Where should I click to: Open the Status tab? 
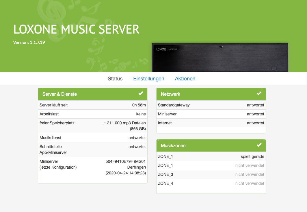(115, 79)
